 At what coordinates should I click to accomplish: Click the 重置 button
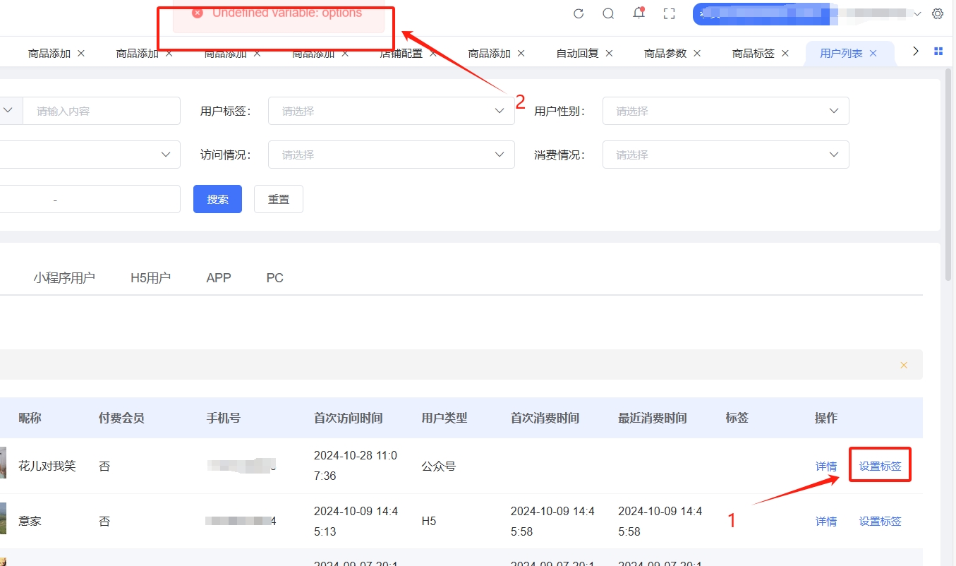pos(279,199)
